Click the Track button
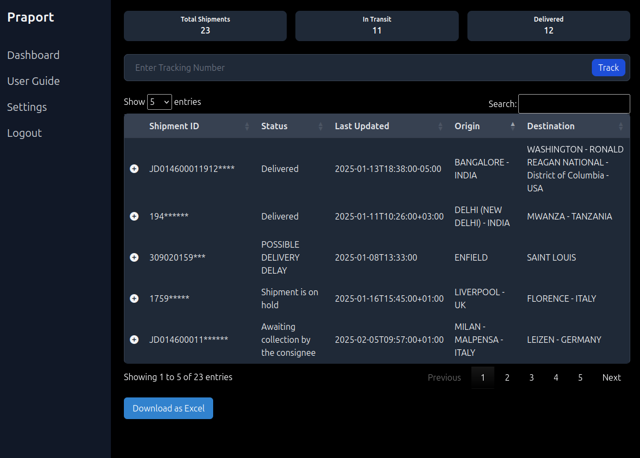This screenshot has width=640, height=458. pyautogui.click(x=608, y=68)
